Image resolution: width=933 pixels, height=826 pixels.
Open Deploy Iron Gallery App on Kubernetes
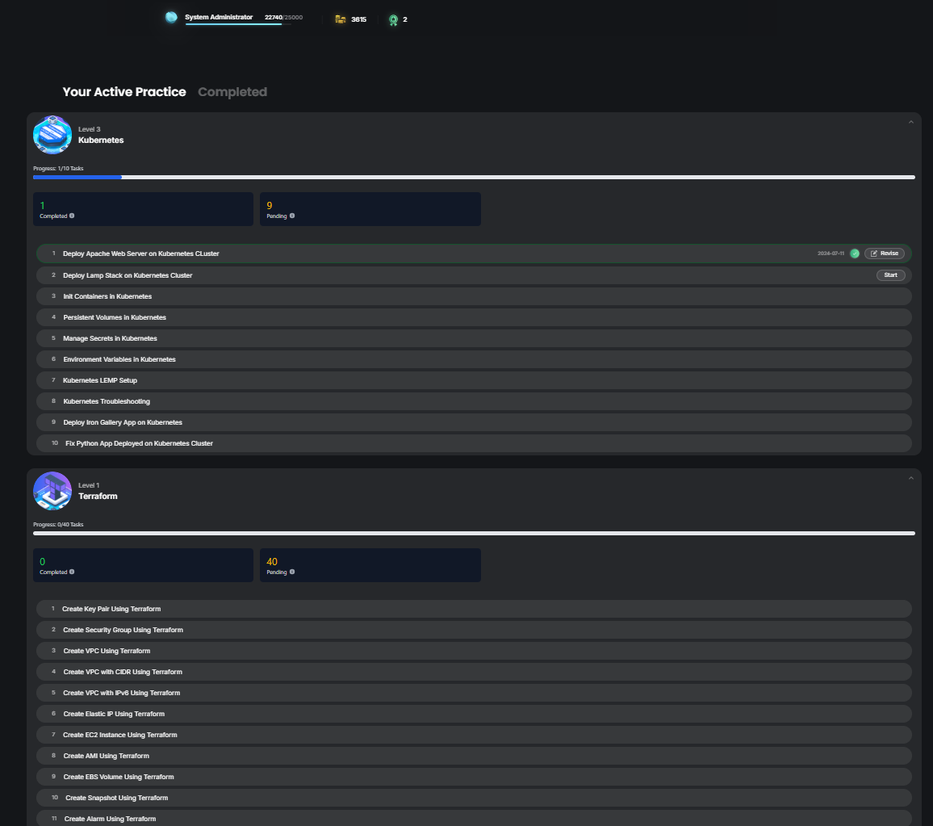pyautogui.click(x=474, y=422)
